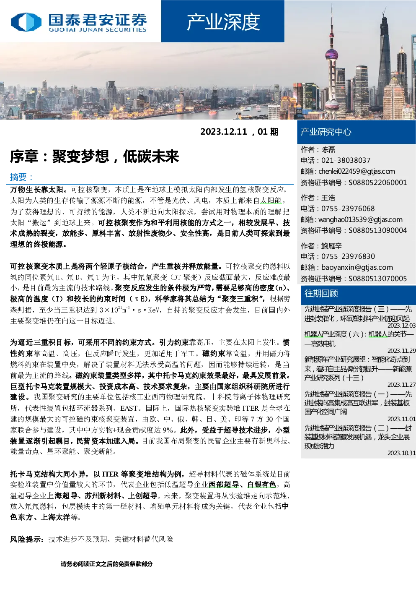Screen dimensions: 416x589
Task: Open report 机器人产业深度（六）
Action: coord(359,339)
